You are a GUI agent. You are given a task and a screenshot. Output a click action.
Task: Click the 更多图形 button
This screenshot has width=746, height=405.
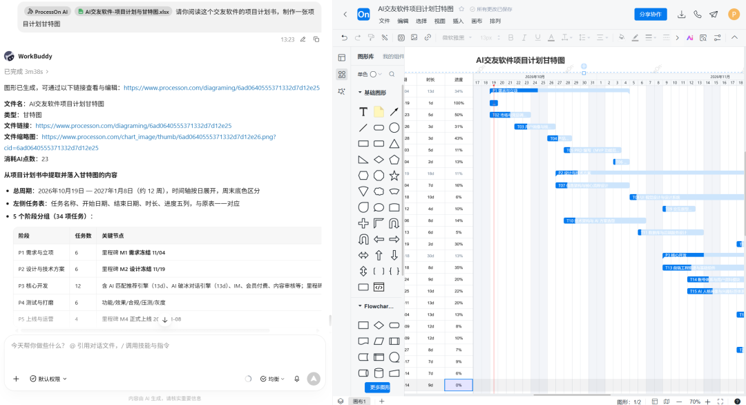pos(378,388)
